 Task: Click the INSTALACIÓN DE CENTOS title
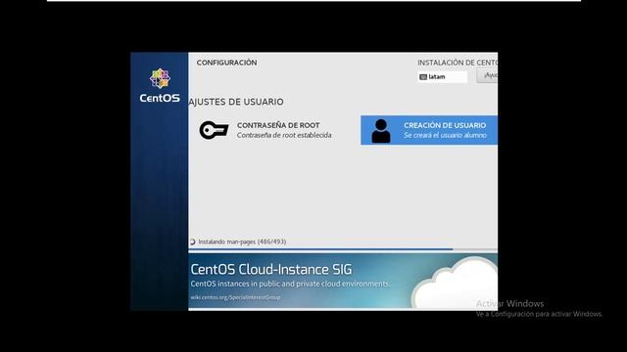tap(458, 63)
